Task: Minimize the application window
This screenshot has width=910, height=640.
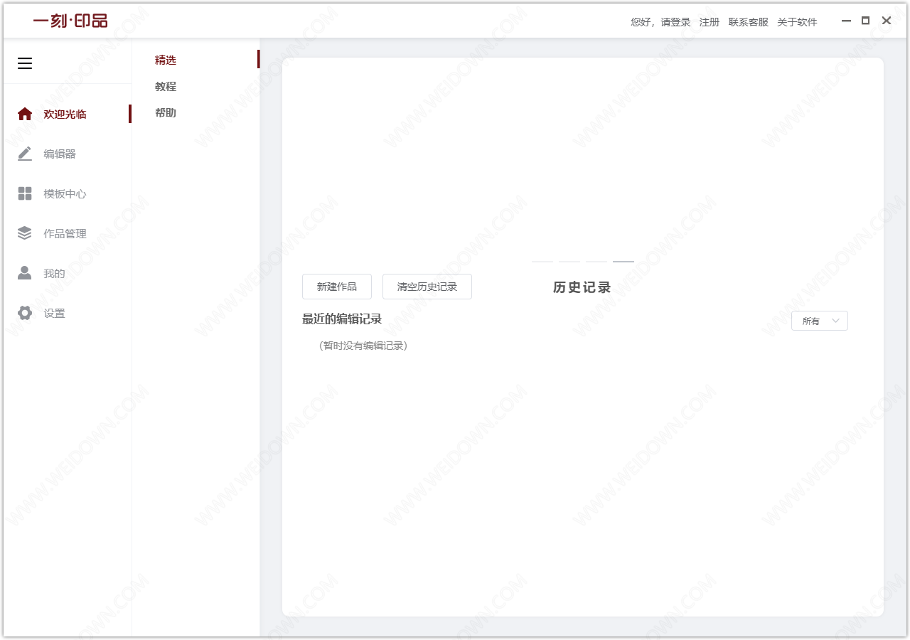Action: tap(846, 21)
